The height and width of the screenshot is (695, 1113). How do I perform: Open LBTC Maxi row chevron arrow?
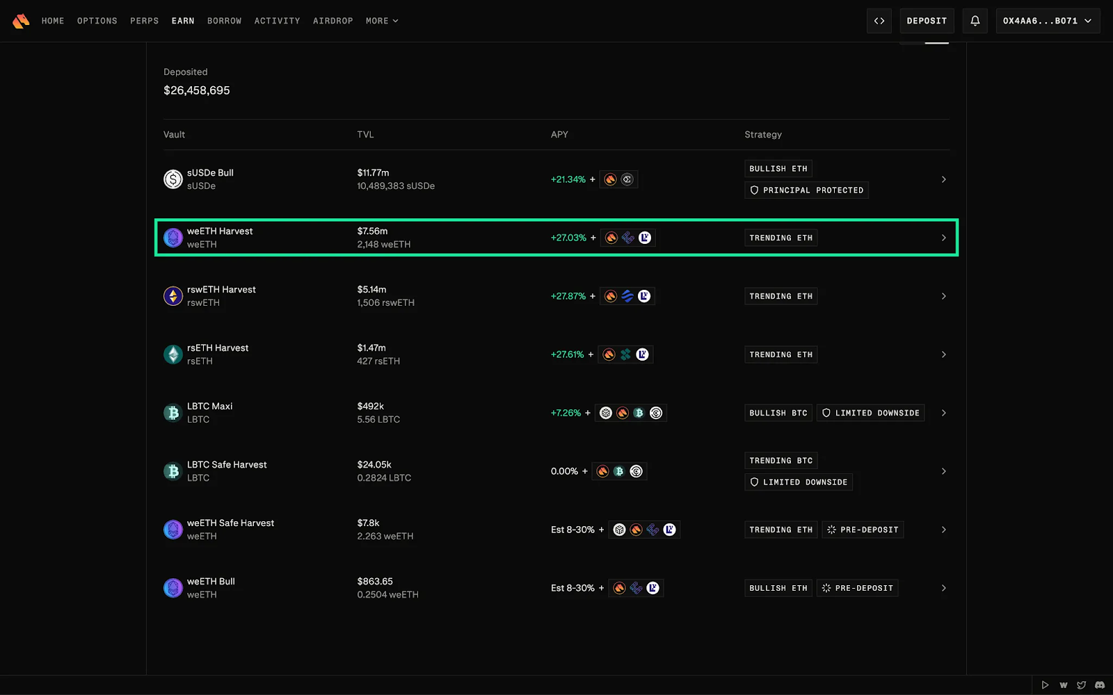pyautogui.click(x=944, y=413)
